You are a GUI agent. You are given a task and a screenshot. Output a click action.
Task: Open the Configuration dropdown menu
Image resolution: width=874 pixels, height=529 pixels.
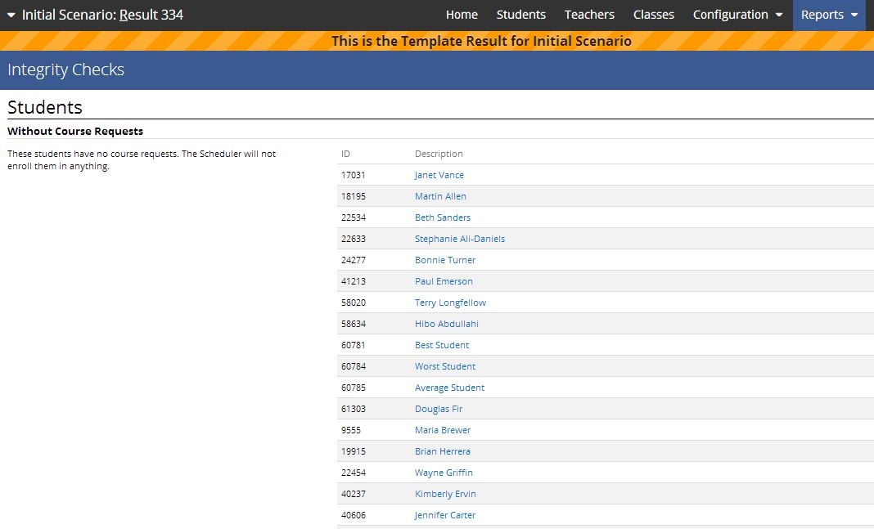732,14
